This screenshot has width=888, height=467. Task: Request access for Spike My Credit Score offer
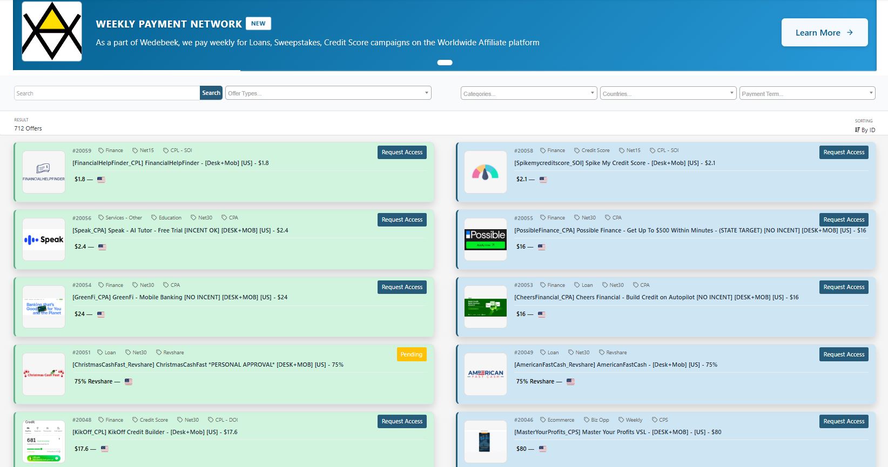coord(844,152)
